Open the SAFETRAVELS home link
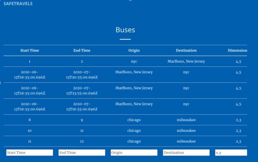Screen dimensions: 258x162 tap(18, 4)
